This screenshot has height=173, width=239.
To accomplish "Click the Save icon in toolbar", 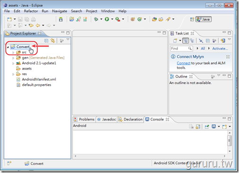I will click(20, 19).
